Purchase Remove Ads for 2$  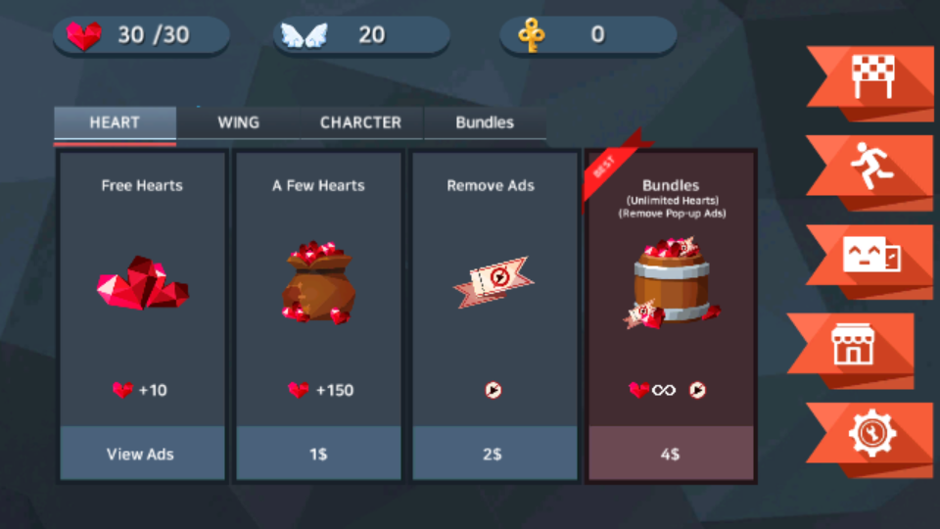tap(493, 454)
